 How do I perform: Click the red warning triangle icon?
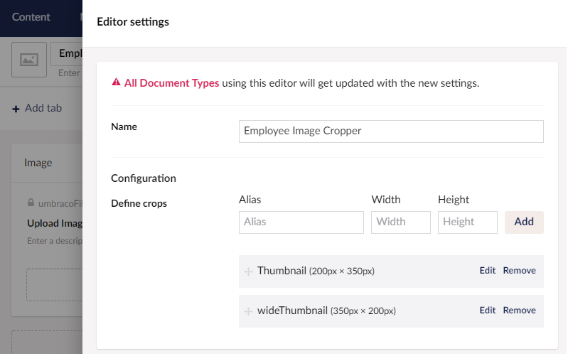pos(116,82)
